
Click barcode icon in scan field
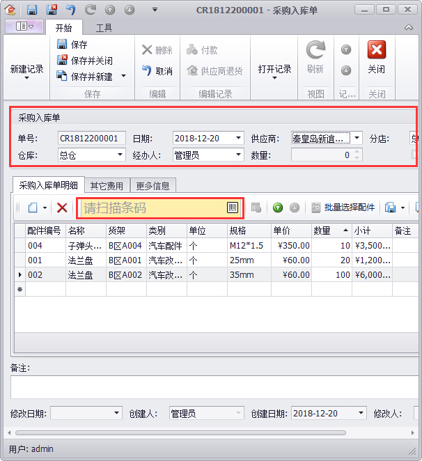233,208
